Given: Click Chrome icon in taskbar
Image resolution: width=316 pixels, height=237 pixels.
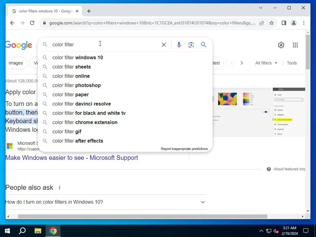Looking at the screenshot, I should click(53, 231).
